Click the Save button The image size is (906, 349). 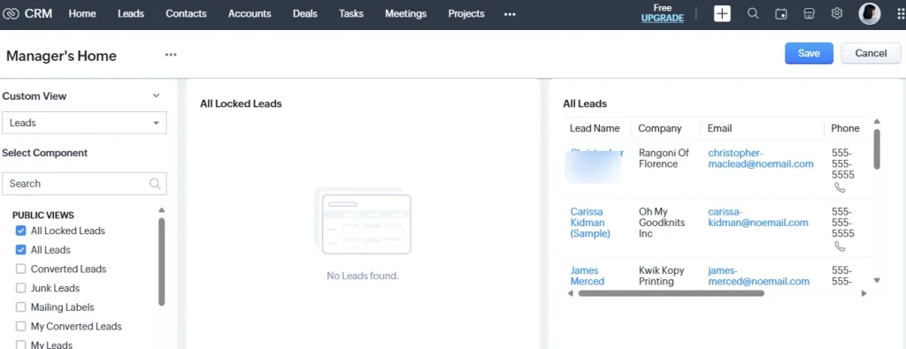[x=809, y=53]
